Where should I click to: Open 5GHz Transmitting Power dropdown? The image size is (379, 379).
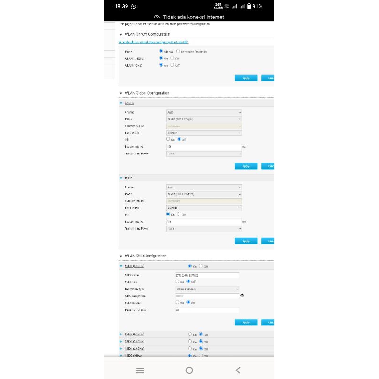(x=204, y=229)
